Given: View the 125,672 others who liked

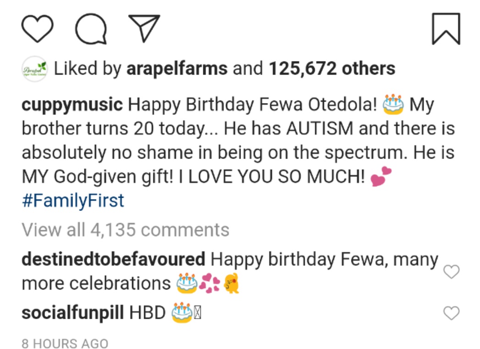Looking at the screenshot, I should tap(332, 69).
